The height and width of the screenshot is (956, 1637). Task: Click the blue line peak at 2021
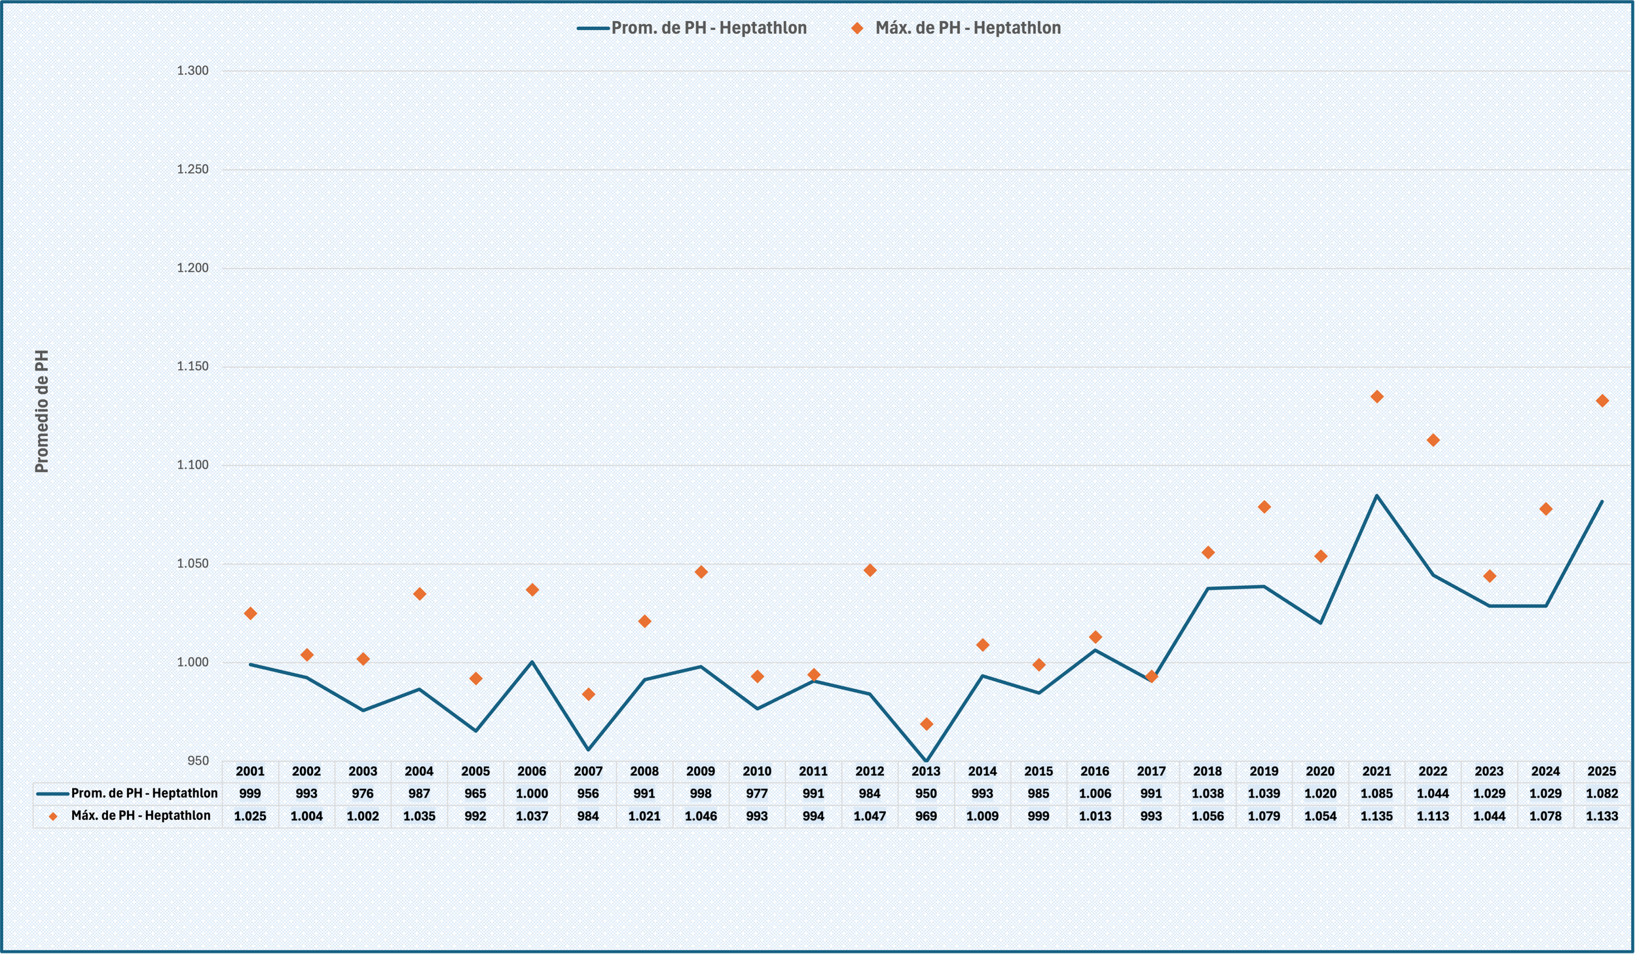[1376, 496]
